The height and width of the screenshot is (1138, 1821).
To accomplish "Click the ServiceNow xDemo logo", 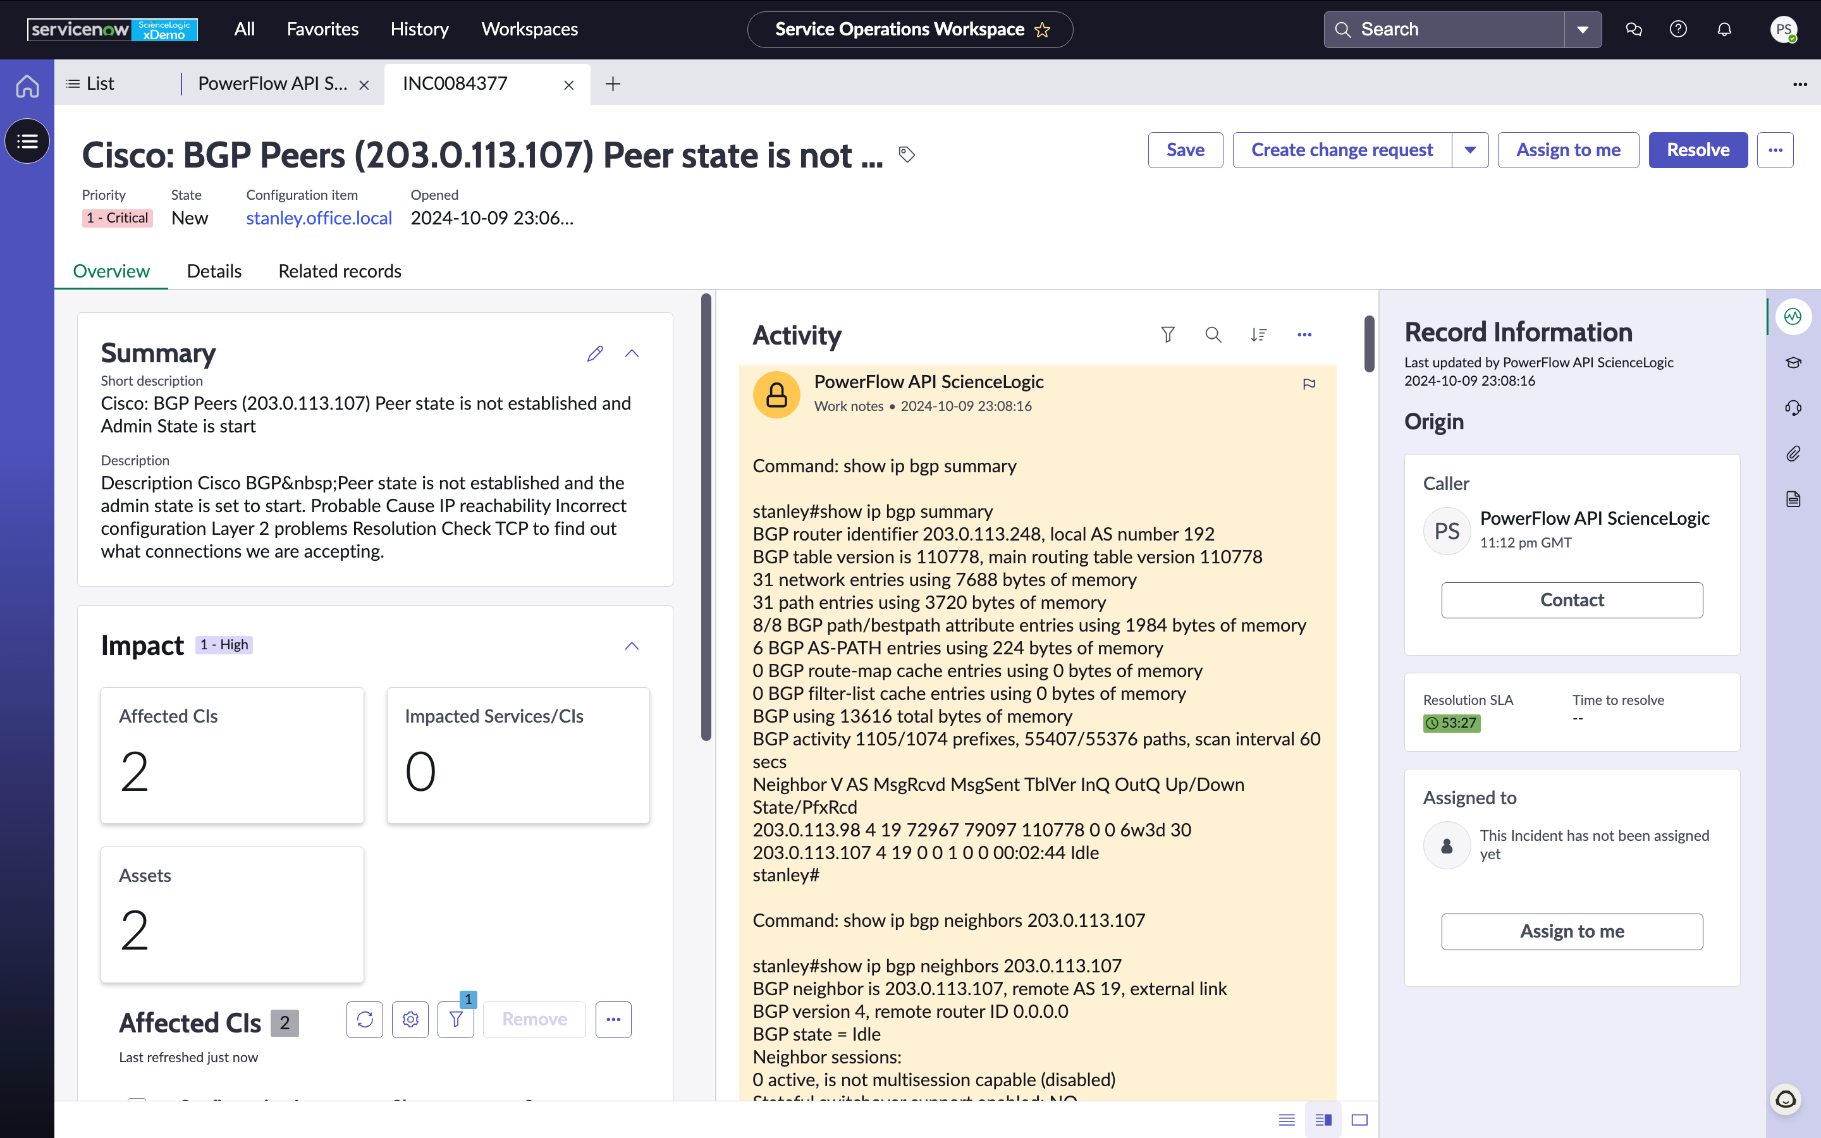I will [x=112, y=29].
